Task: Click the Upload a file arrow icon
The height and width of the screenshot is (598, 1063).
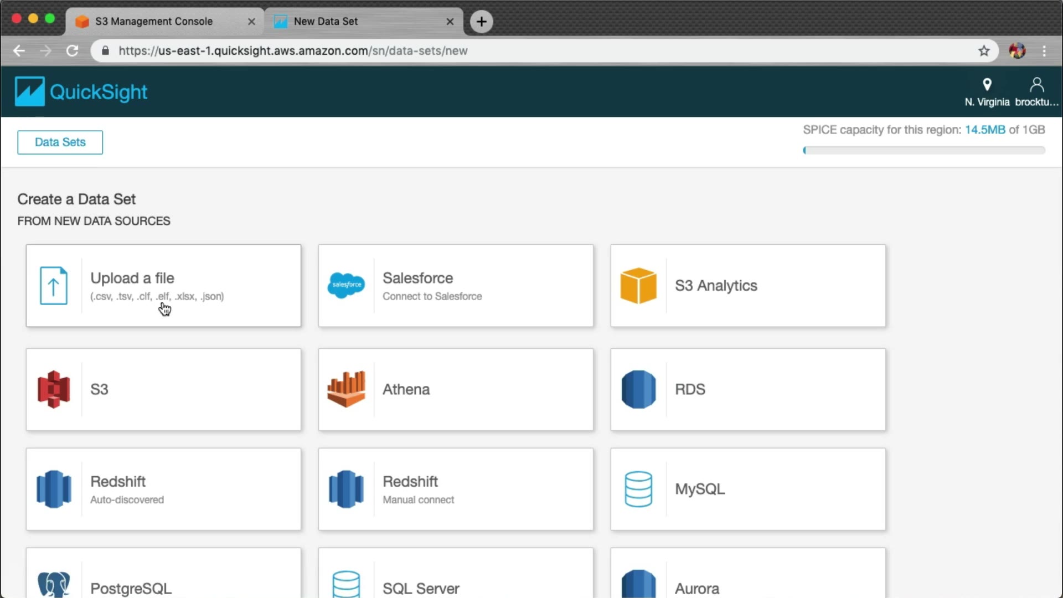Action: (54, 286)
